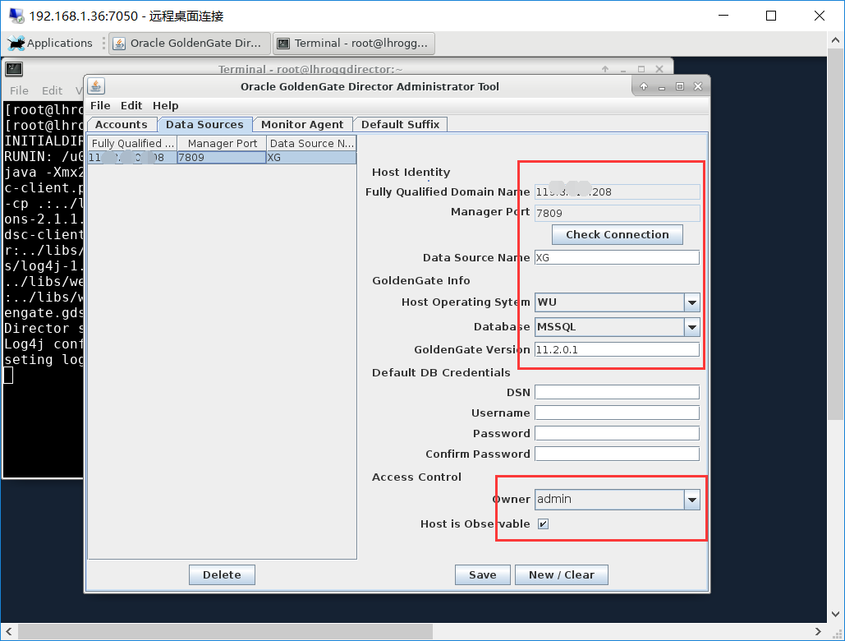Click the Delete button

[x=222, y=574]
